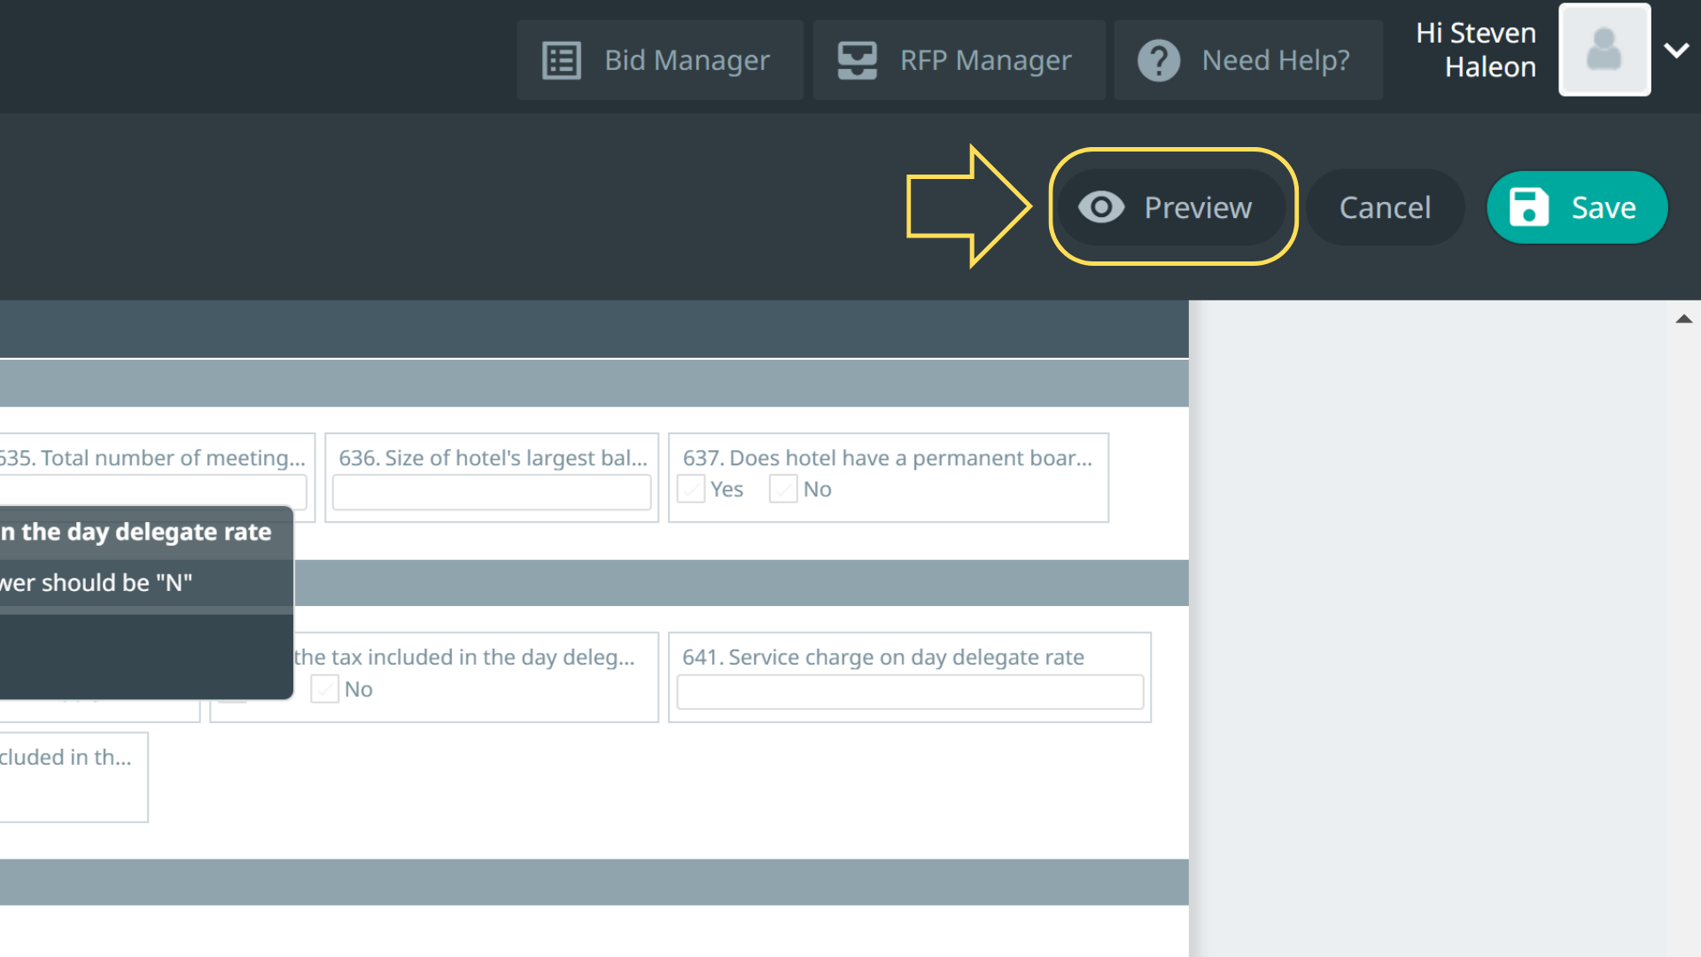
Task: Click the Preview button
Action: pos(1196,207)
